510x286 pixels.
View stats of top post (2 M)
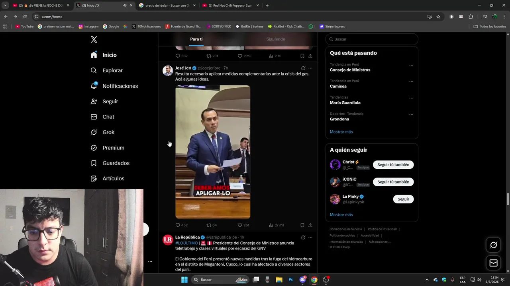[275, 56]
